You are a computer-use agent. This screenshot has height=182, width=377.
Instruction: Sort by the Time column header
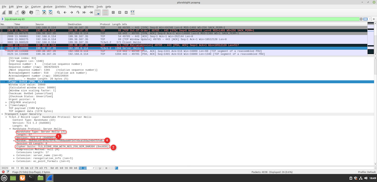click(x=24, y=24)
